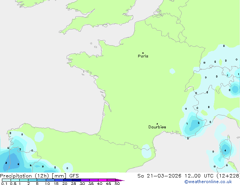Screen dimensions: 240x185
Task: Click the 25 legend scale number
Action: click(73, 183)
